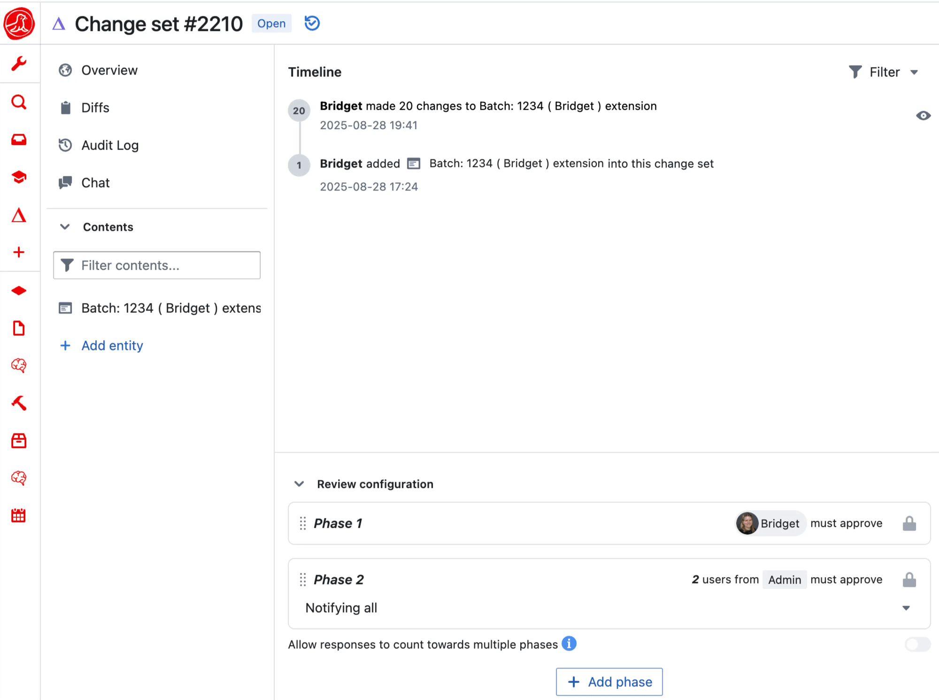This screenshot has height=700, width=939.
Task: Open the Audit Log page
Action: [109, 145]
